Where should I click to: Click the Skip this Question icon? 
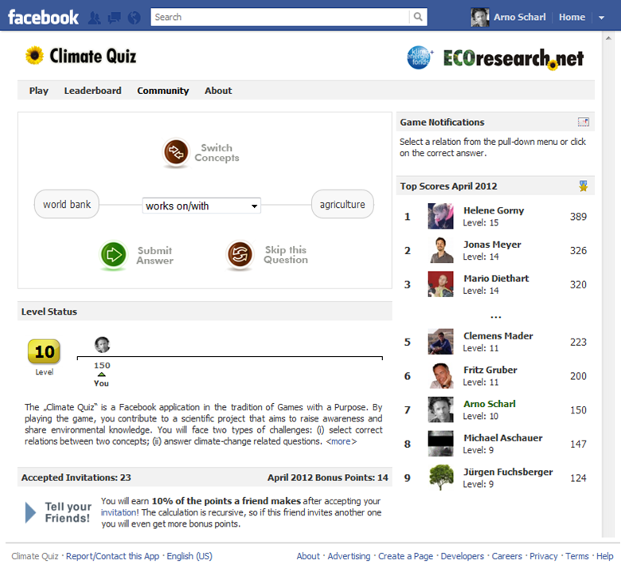click(240, 254)
